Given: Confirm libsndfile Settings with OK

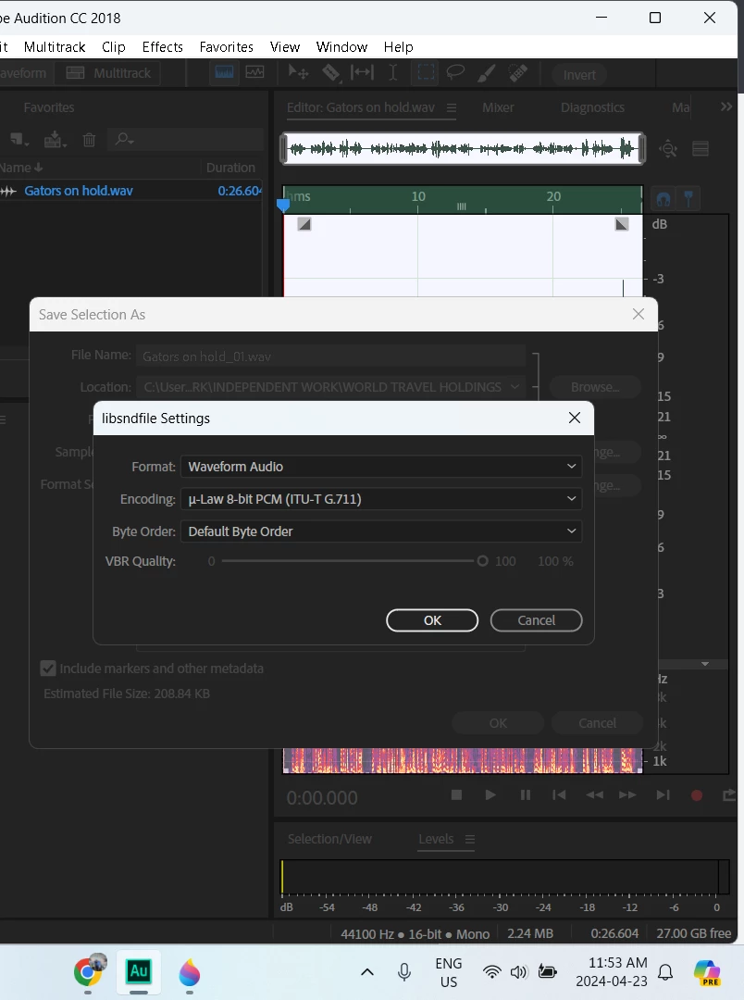Looking at the screenshot, I should point(432,619).
